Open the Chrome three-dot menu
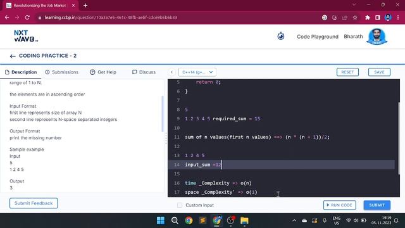405x228 pixels. 398,18
